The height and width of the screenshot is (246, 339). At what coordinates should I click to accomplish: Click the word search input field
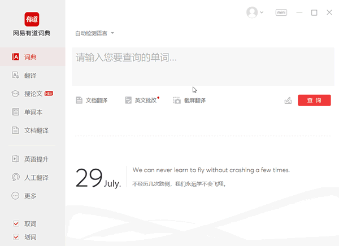point(203,67)
